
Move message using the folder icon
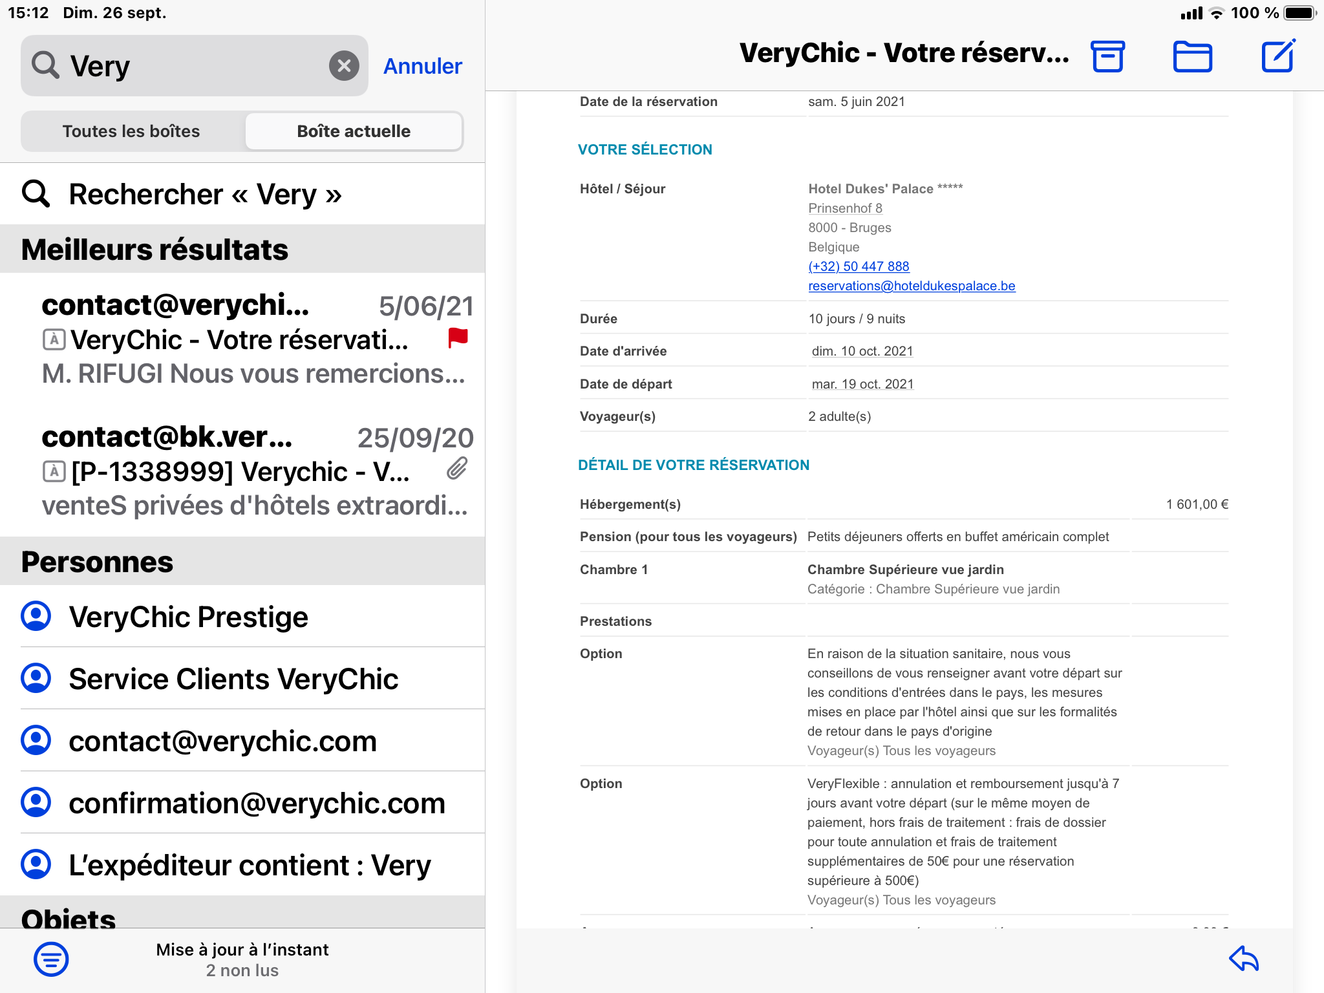point(1192,56)
